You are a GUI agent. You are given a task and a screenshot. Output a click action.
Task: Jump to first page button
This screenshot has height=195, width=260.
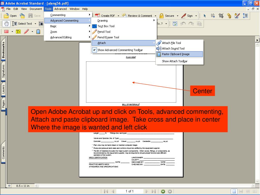pyautogui.click(x=106, y=191)
